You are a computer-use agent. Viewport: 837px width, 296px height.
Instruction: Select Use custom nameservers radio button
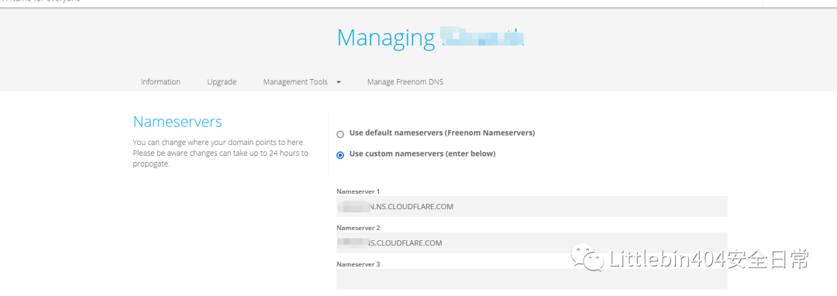tap(340, 155)
